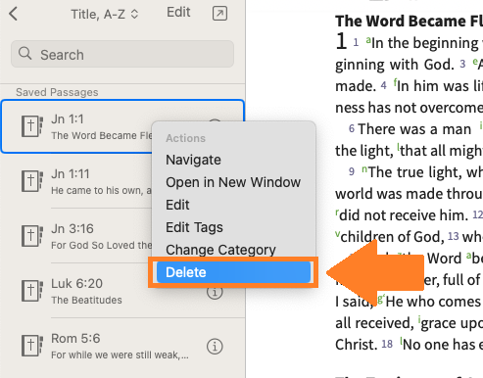Choose Open in New Window
Screen dimensions: 483x378
[233, 182]
